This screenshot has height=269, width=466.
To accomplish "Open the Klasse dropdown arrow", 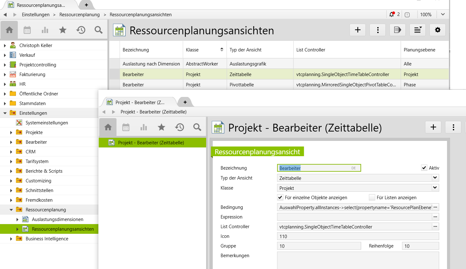I will pyautogui.click(x=435, y=188).
